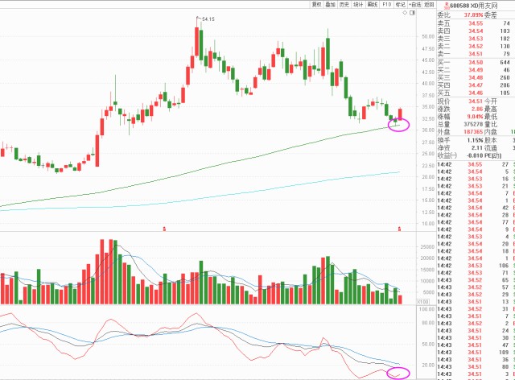The width and height of the screenshot is (515, 380).
Task: Click the 54.15 peak price label
Action: point(209,19)
